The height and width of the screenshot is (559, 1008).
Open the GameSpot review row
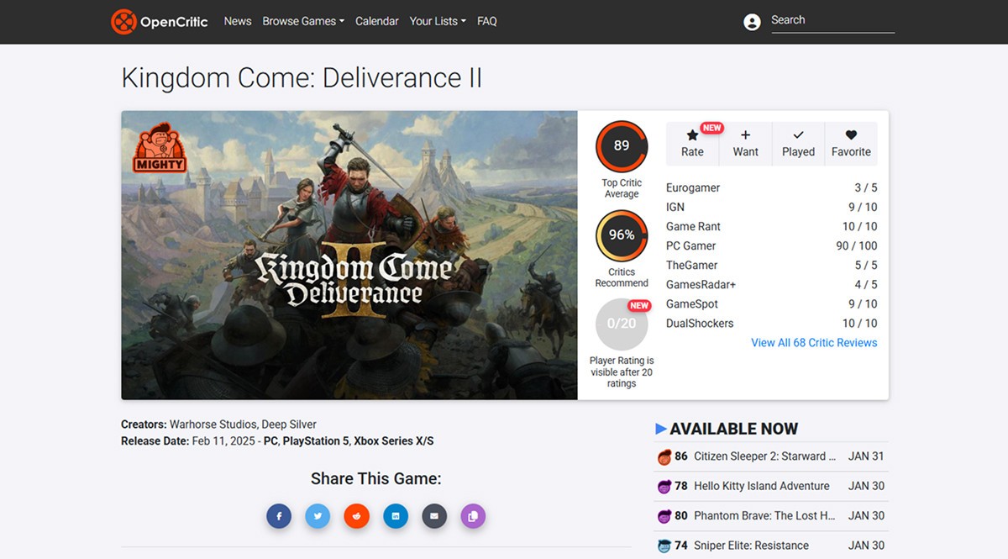772,304
